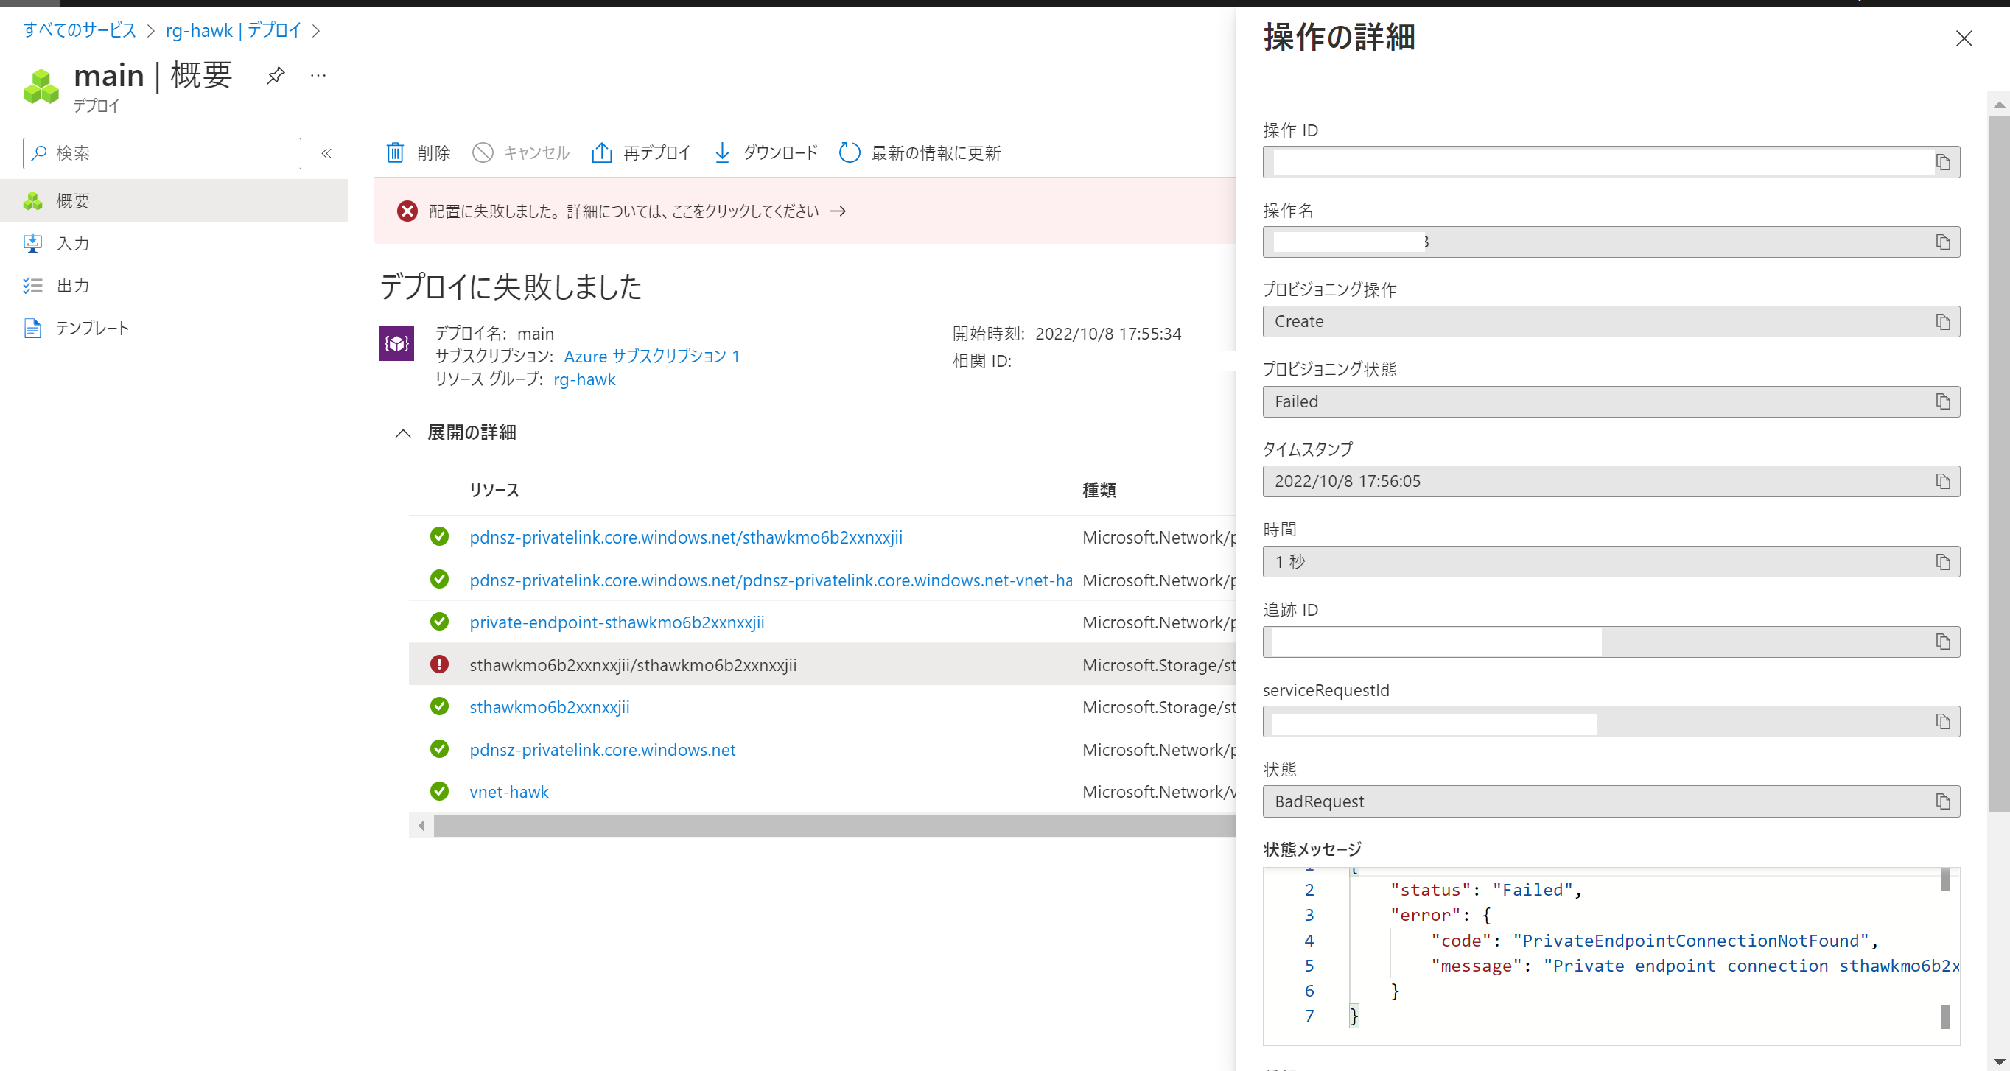This screenshot has height=1071, width=2010.
Task: Click the Delete (削除) trash icon
Action: tap(395, 153)
